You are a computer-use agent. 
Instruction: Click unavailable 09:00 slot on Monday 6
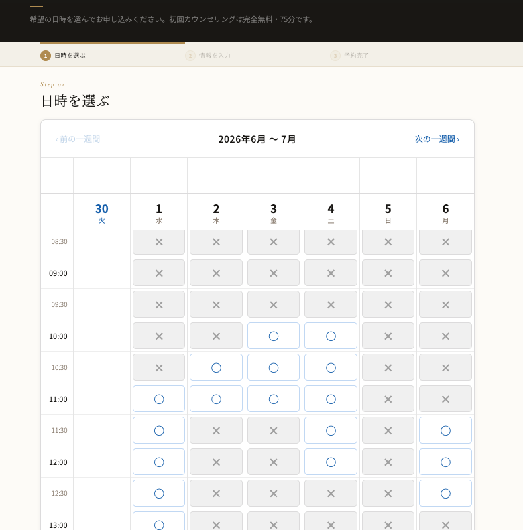(x=445, y=273)
